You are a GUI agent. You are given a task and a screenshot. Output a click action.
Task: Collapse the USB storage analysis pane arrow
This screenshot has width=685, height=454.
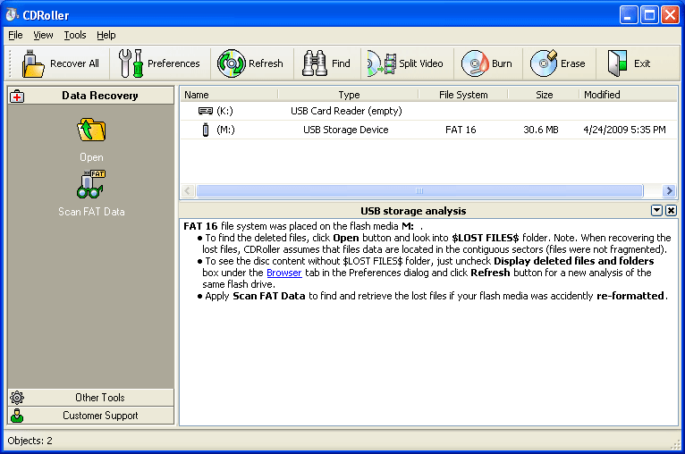coord(656,211)
